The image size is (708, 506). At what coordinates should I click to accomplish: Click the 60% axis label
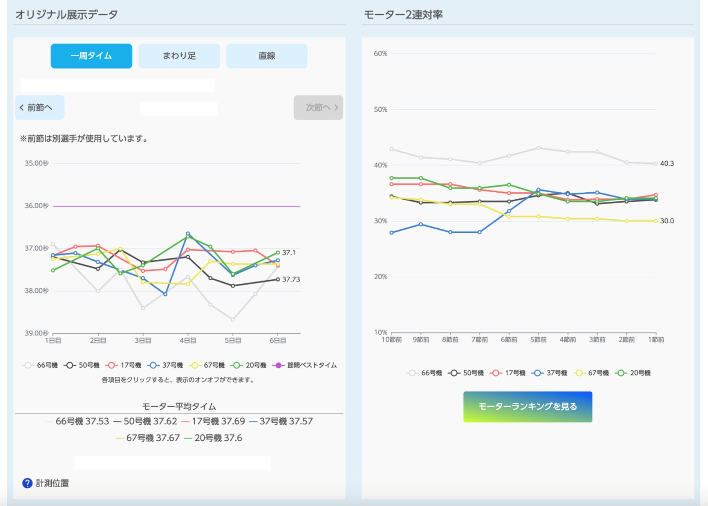click(380, 54)
